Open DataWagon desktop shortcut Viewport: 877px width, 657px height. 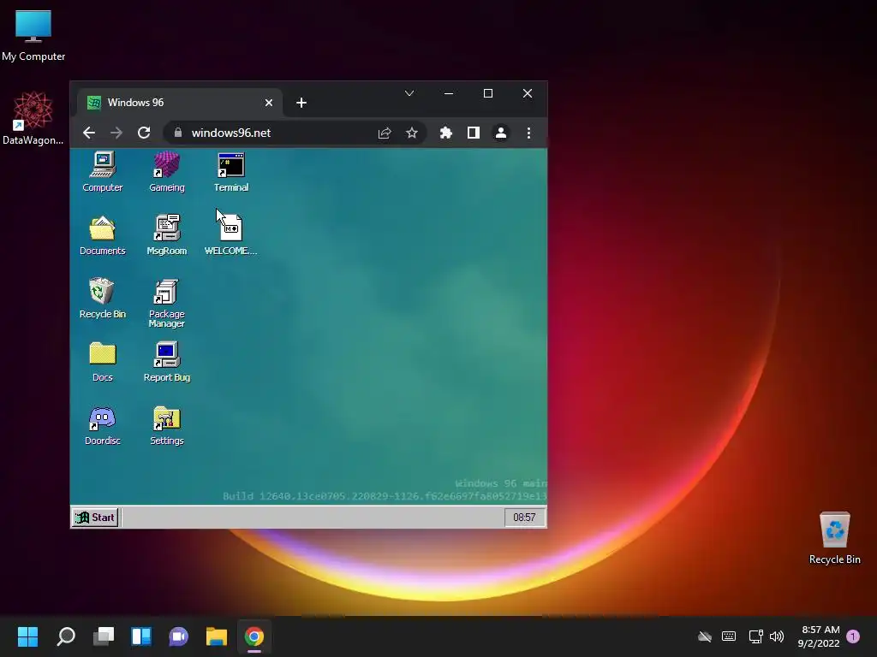click(x=33, y=118)
